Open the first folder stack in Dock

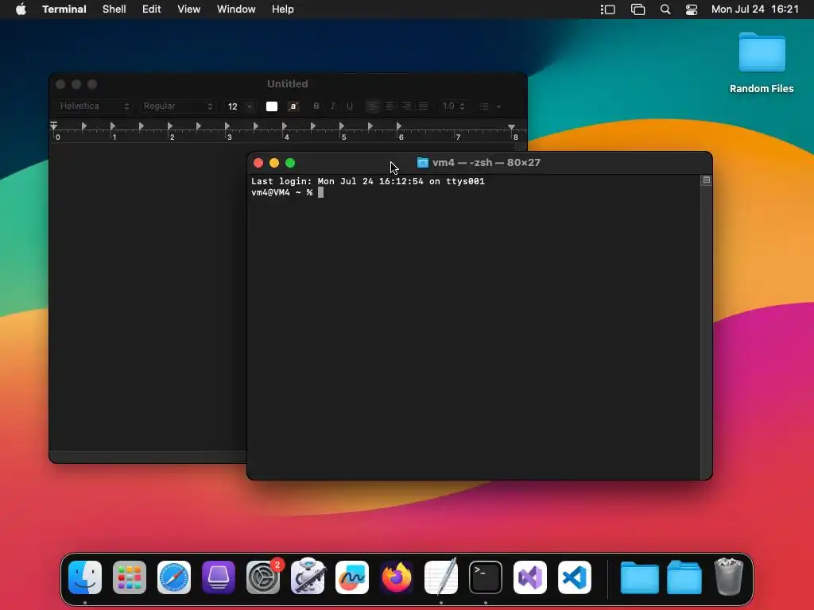[x=640, y=577]
